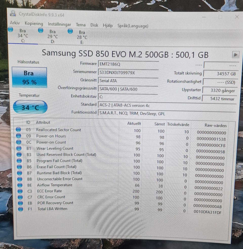This screenshot has height=249, width=243.
Task: Click the status icon for Power-on Hours
Action: click(18, 136)
